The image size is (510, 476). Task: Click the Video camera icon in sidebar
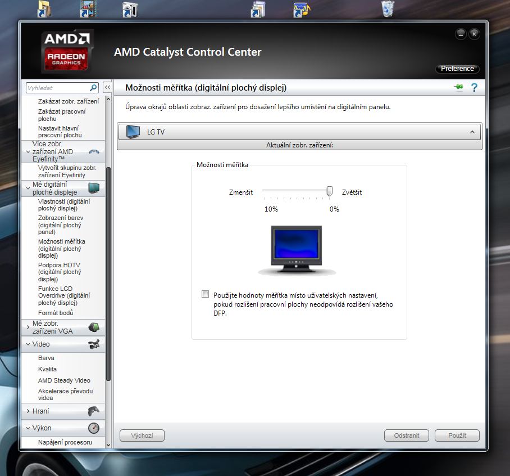(x=94, y=344)
